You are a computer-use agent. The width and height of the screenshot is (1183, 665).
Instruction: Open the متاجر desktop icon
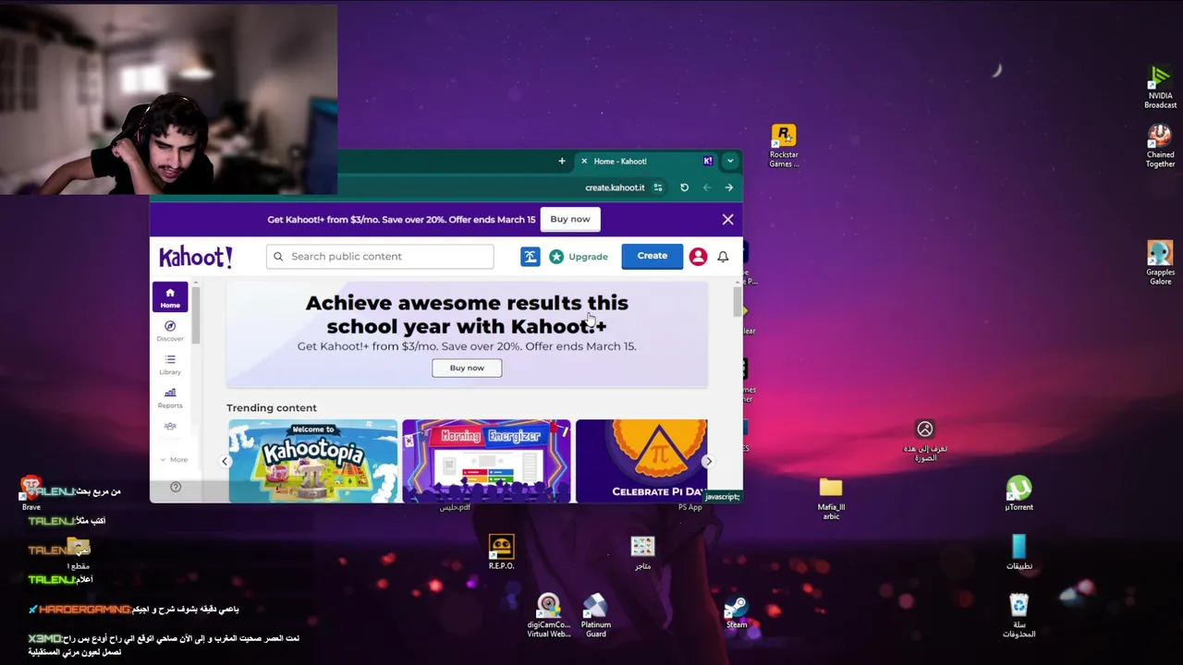(642, 552)
